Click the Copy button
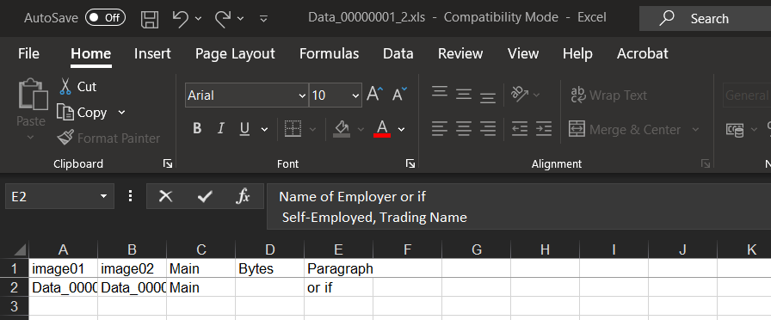This screenshot has width=771, height=320. (82, 113)
